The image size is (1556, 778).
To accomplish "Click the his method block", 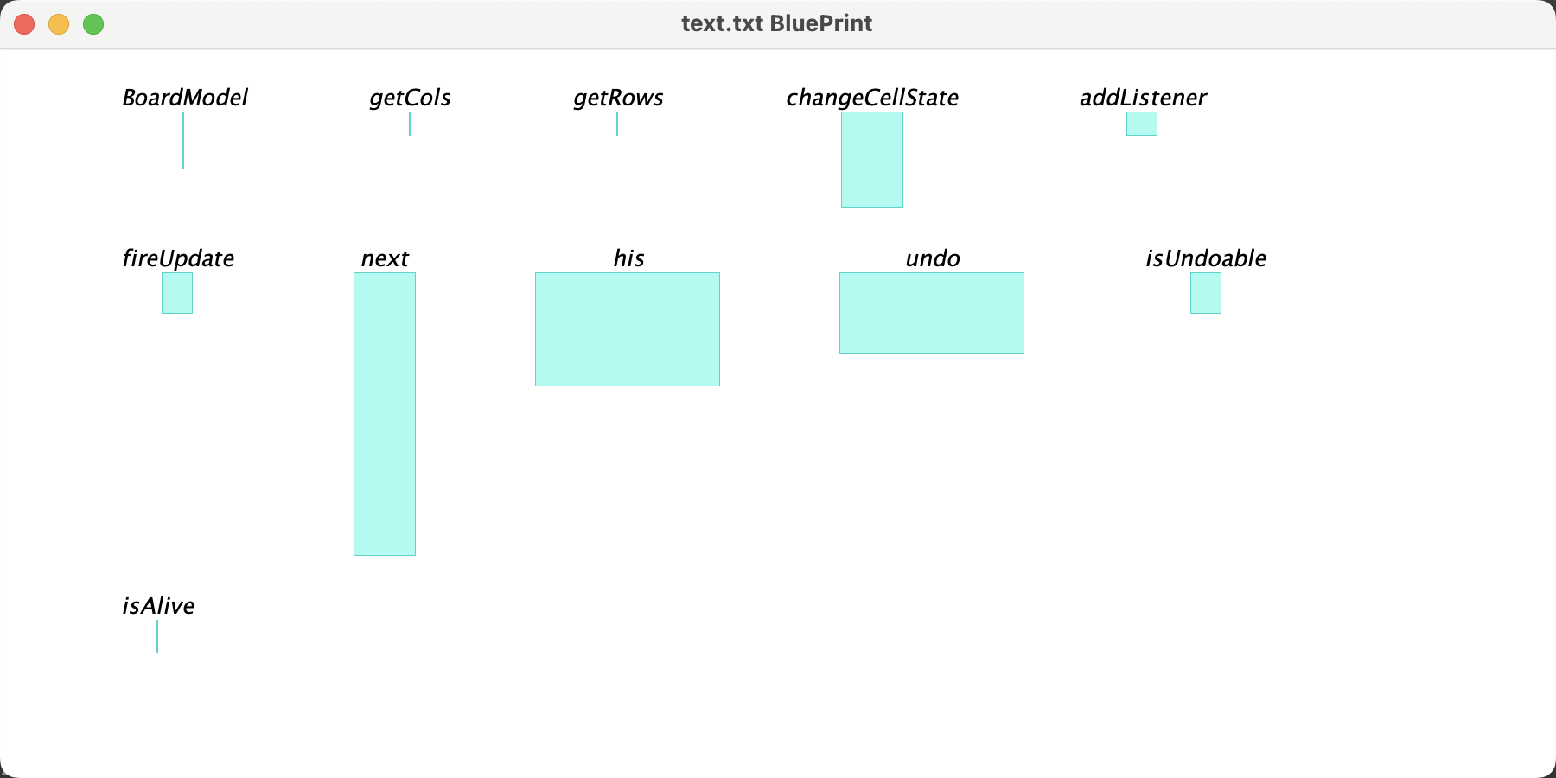I will click(628, 328).
